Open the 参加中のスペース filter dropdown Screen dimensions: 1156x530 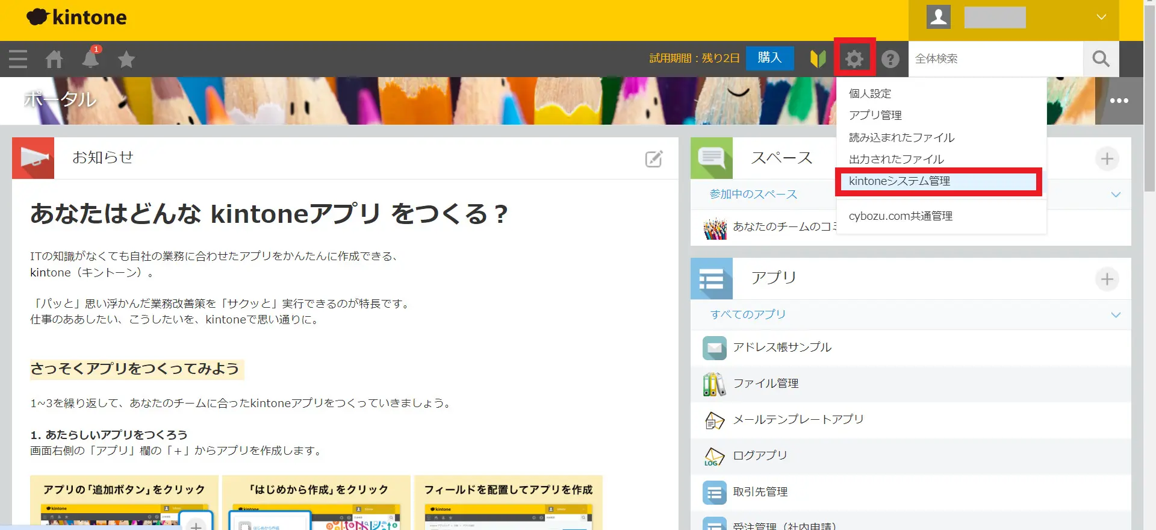coord(753,194)
